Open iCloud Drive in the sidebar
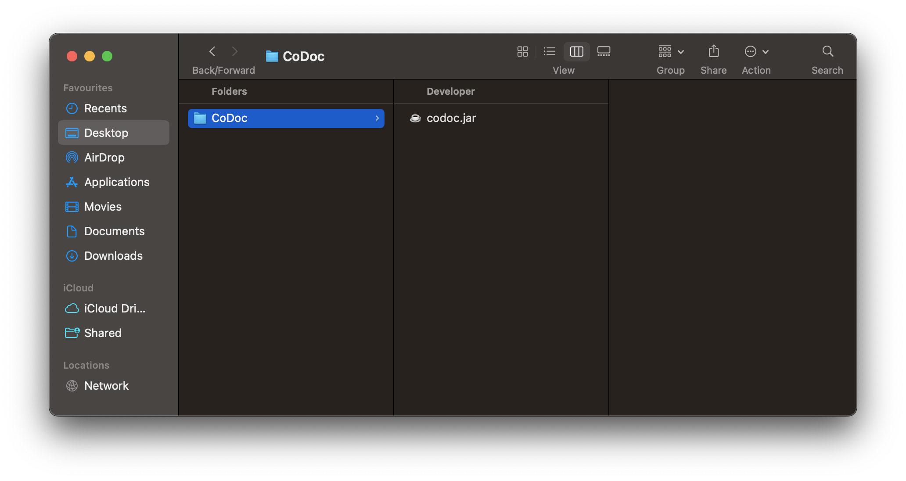Screen dimensions: 906x481 click(x=114, y=309)
